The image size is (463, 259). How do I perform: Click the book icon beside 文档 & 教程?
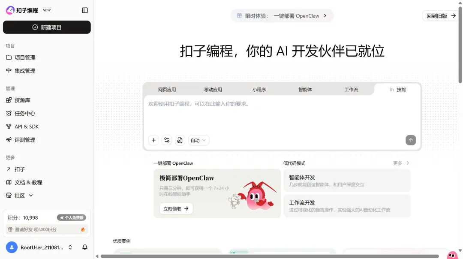coord(9,182)
